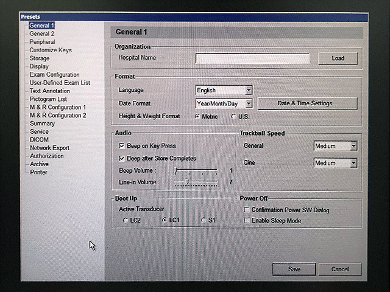Select Printer in the presets tree
The width and height of the screenshot is (390, 292).
[38, 172]
